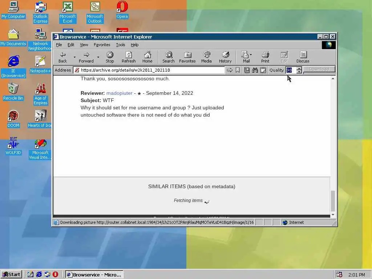Click the Download button
Viewport: 372px width, 279px height.
tap(319, 69)
